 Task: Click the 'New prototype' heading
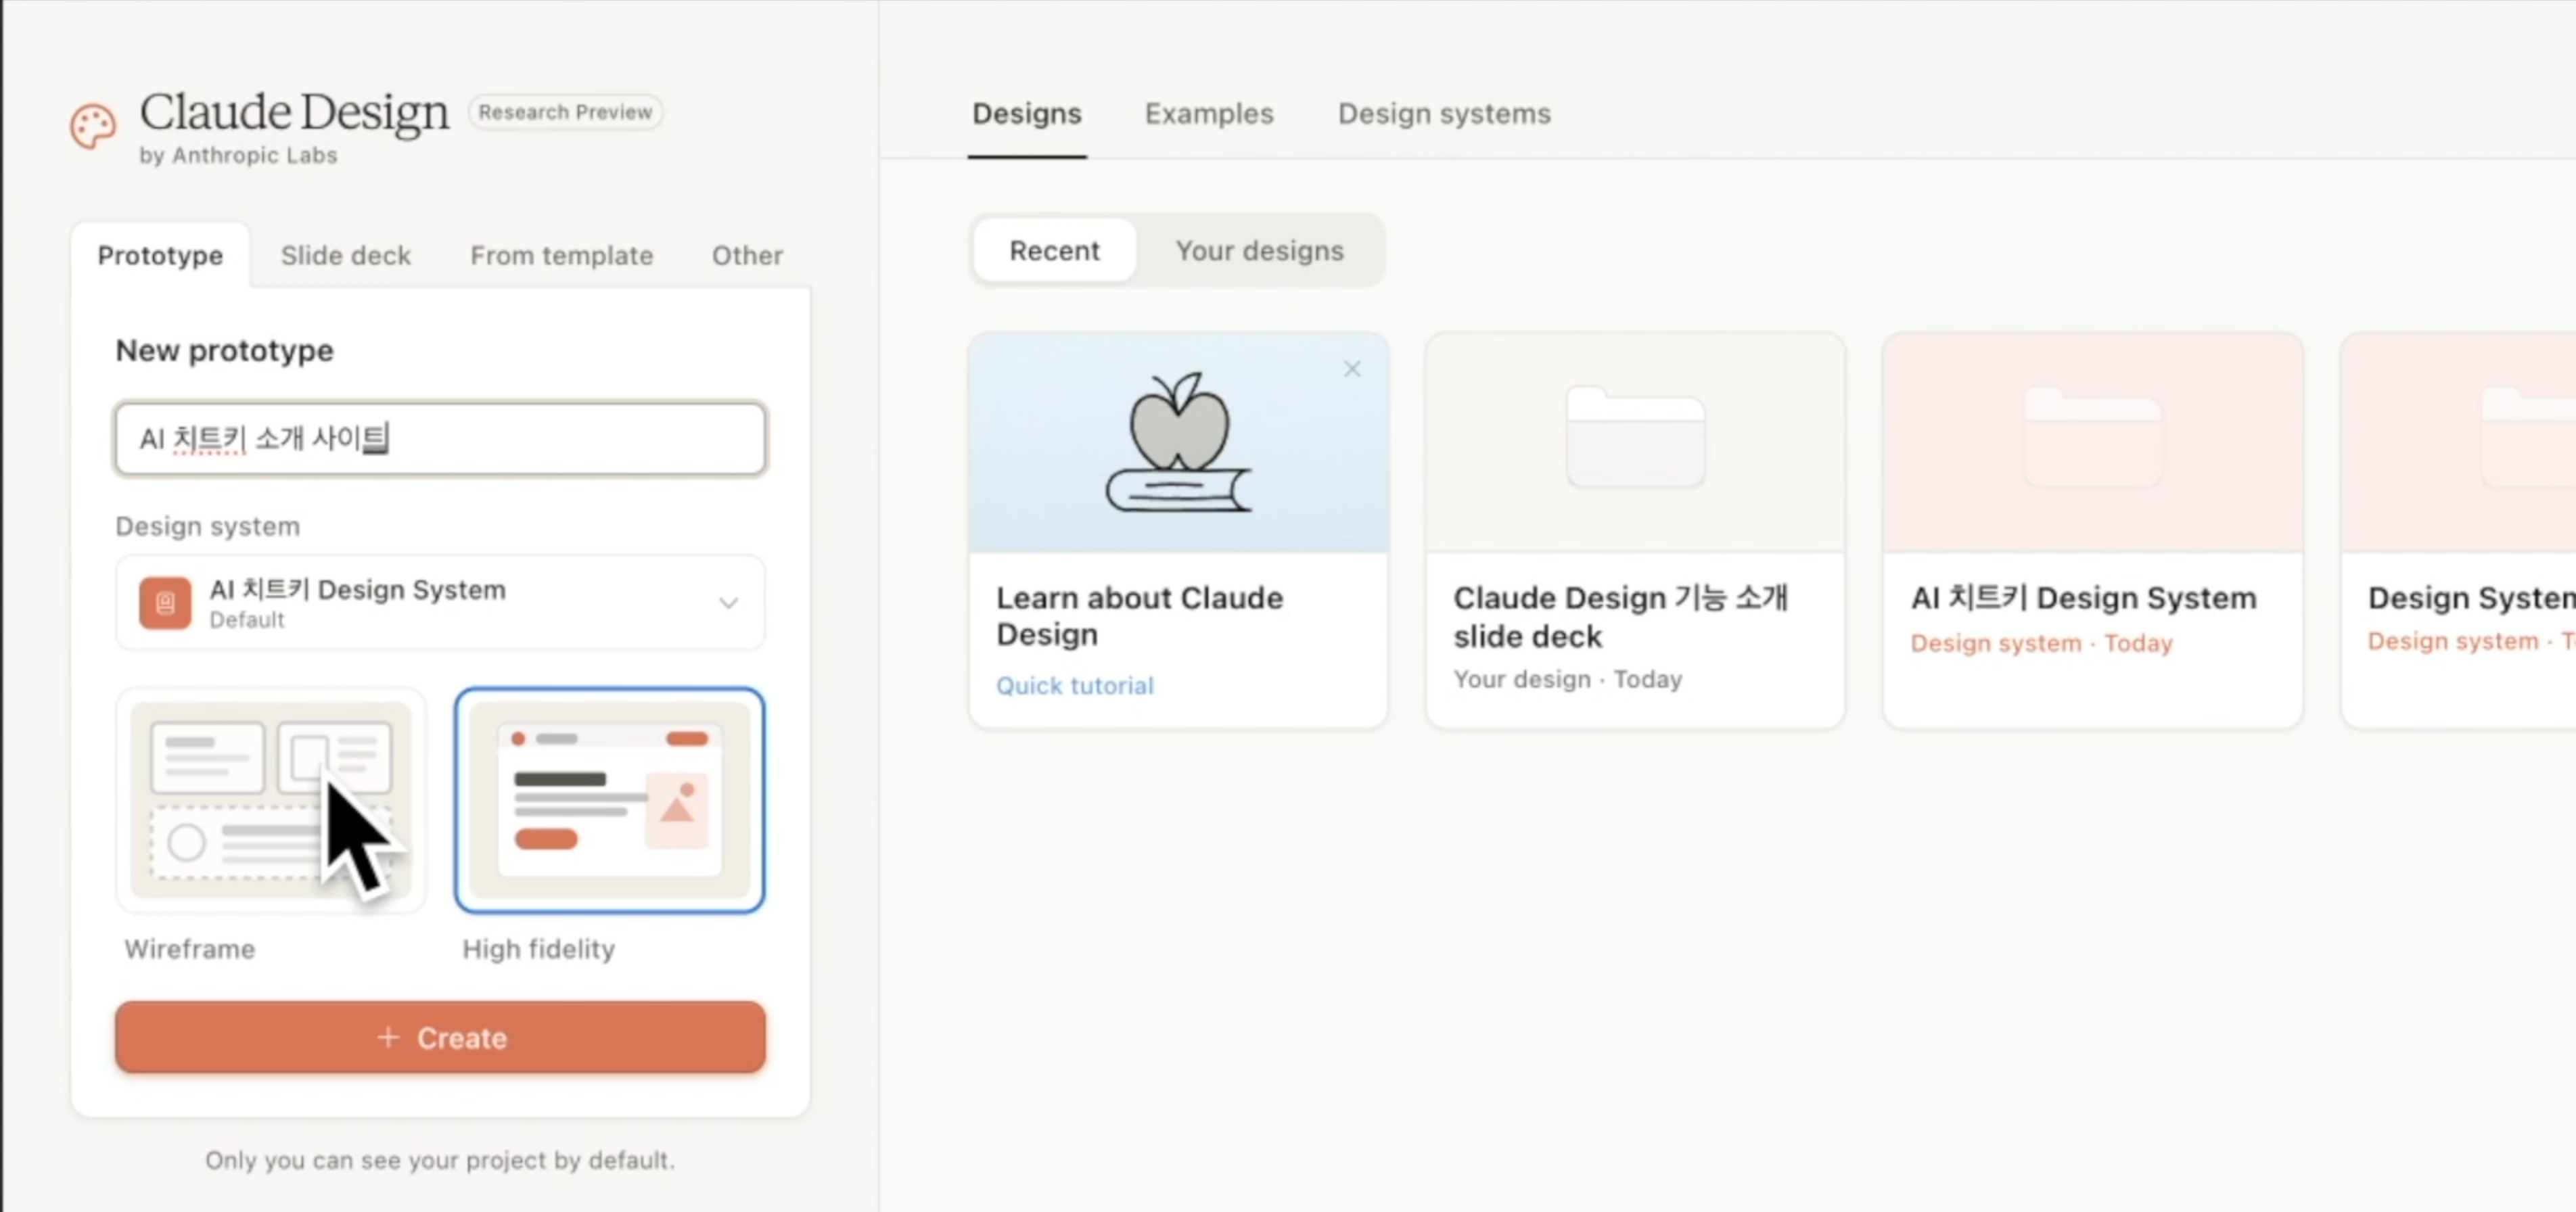coord(224,350)
